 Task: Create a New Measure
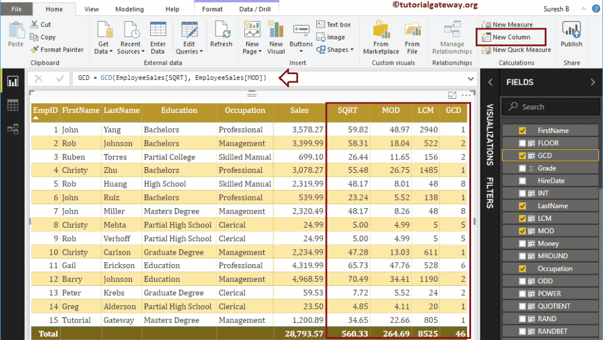pos(512,24)
